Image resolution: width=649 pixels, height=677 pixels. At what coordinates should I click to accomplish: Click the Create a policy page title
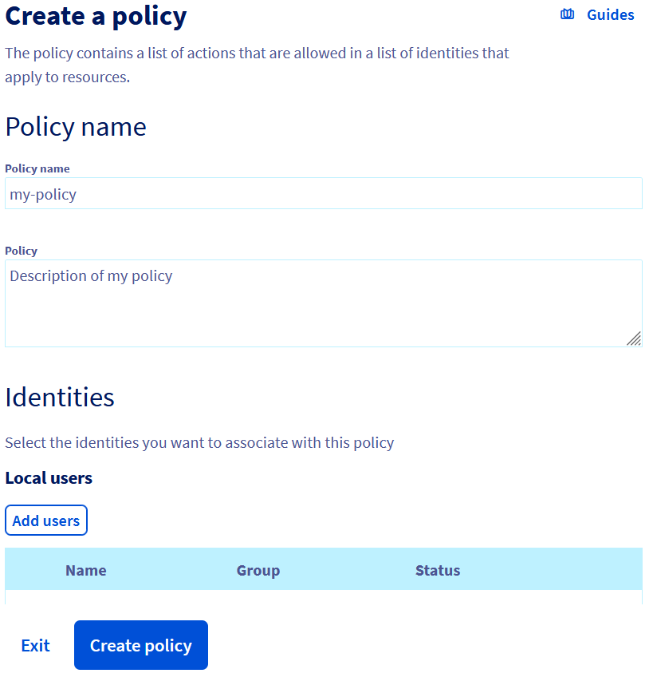tap(96, 16)
